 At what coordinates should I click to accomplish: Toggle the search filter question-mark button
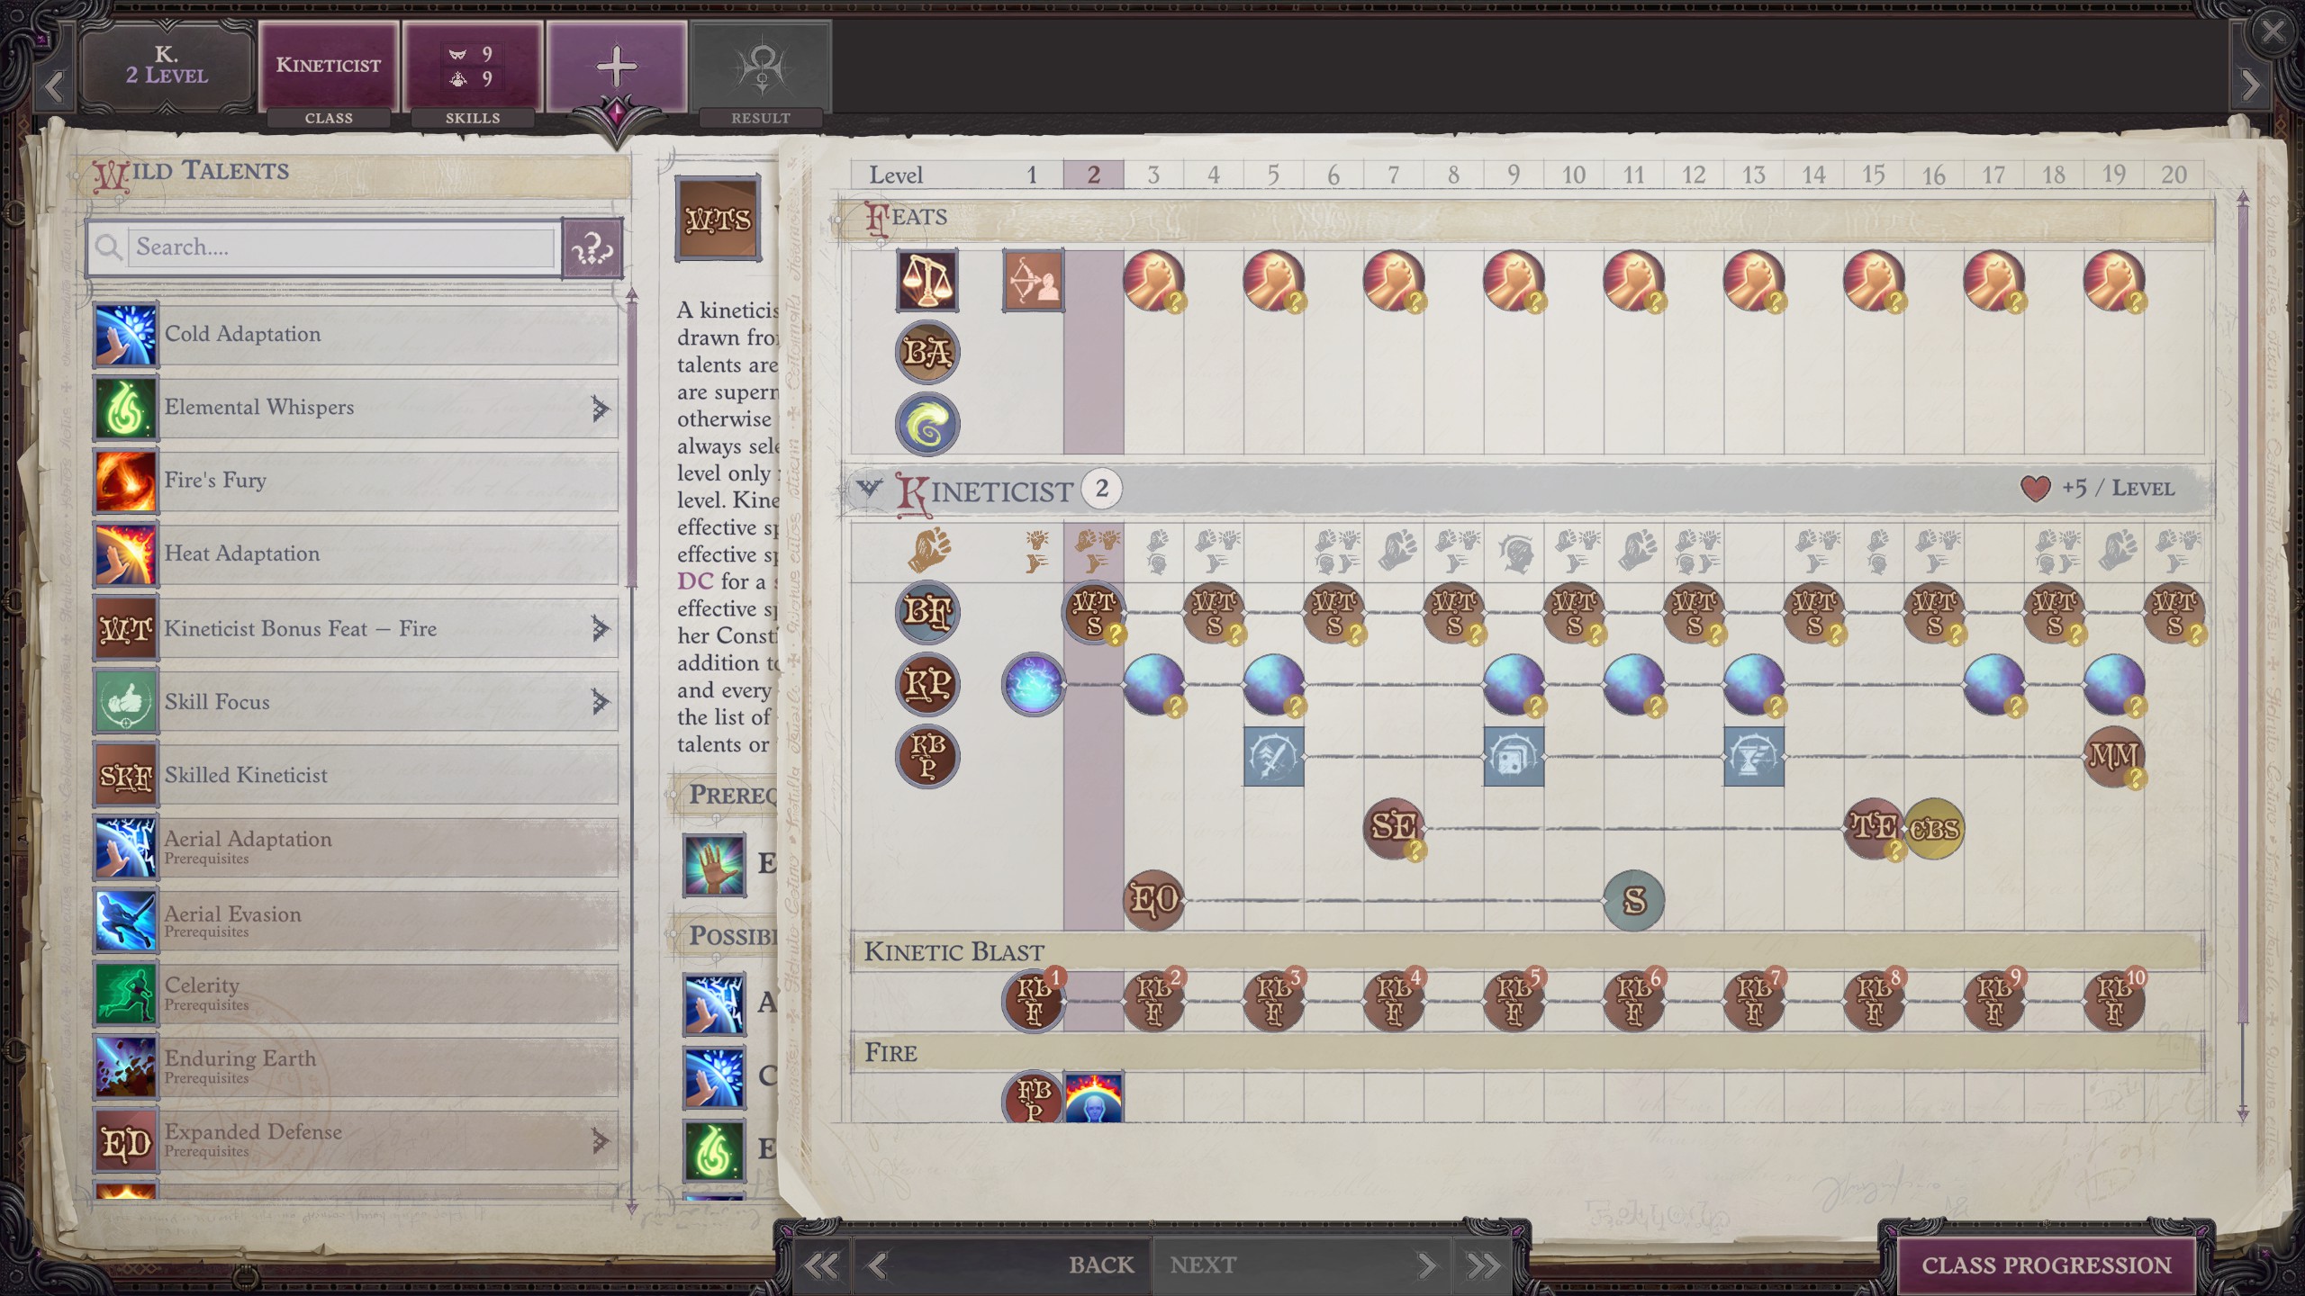pyautogui.click(x=592, y=247)
